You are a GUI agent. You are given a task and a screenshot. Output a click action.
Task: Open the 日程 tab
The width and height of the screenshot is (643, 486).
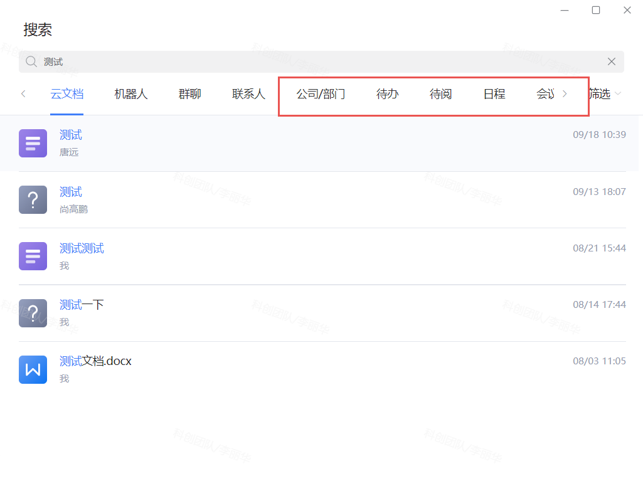[494, 94]
